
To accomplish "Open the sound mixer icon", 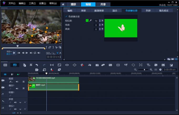I will tap(89, 65).
